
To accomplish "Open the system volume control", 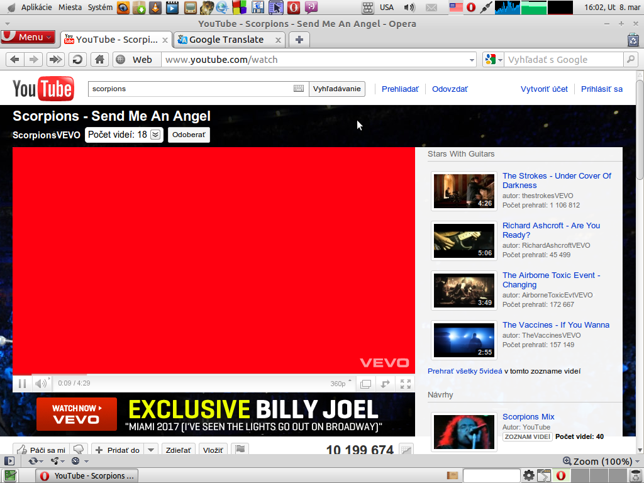I will [409, 7].
